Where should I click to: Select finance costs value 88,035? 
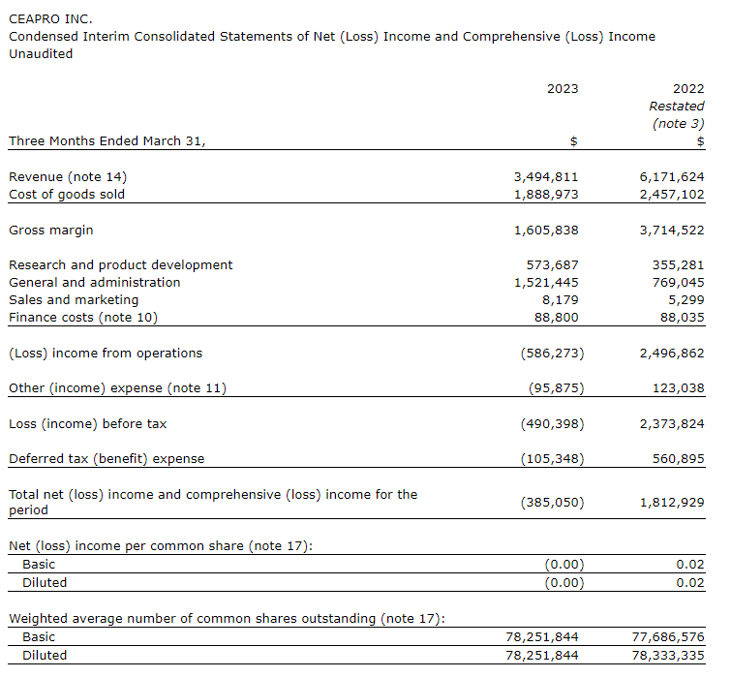click(x=682, y=318)
